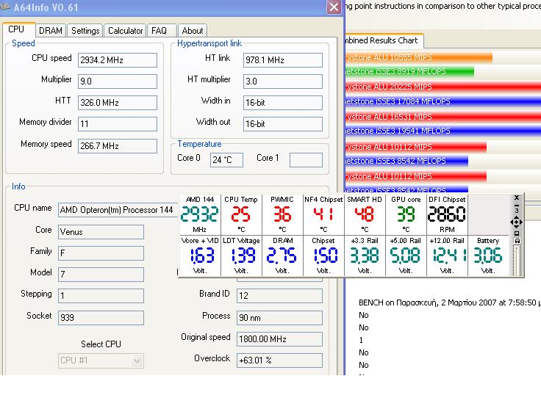Click the LDT Voltage 1.39 Volt cell
541x395 pixels.
[241, 256]
